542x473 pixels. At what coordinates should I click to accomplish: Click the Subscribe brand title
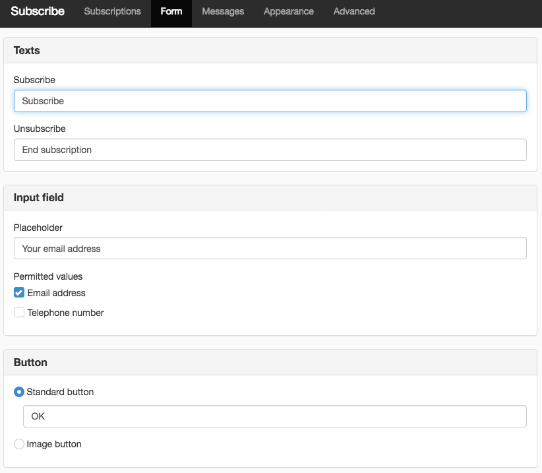coord(38,11)
